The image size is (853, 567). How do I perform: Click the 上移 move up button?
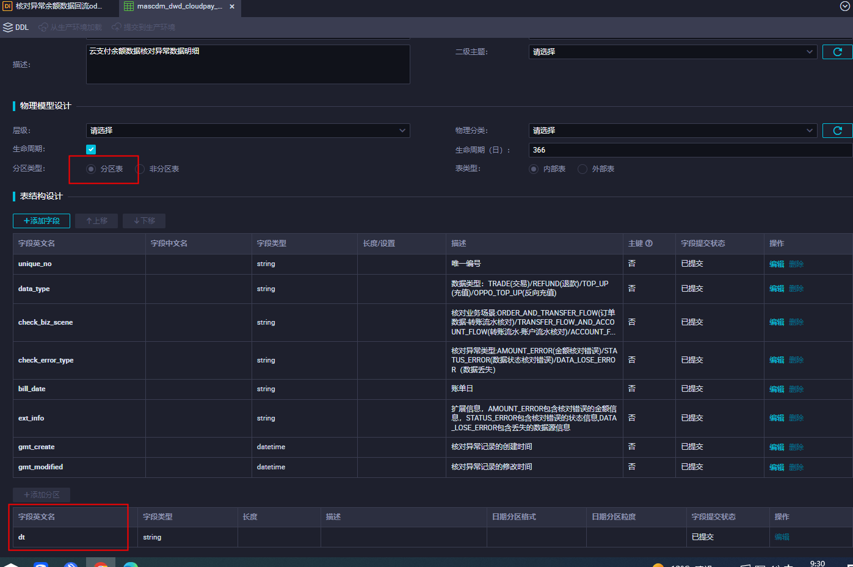point(96,221)
